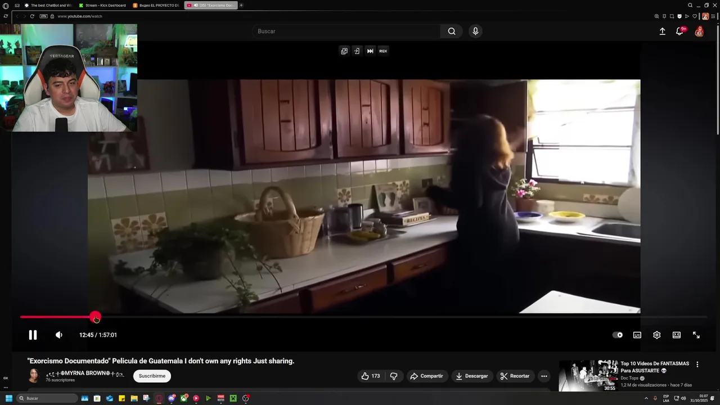Open the MYRNA BROWN channel name link
Viewport: 720px width, 405px height.
pos(85,373)
